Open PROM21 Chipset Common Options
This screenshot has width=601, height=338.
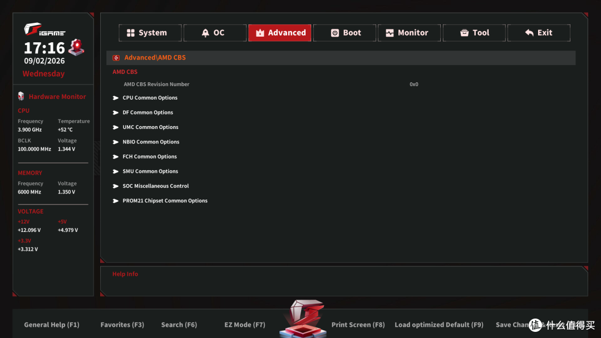coord(160,201)
